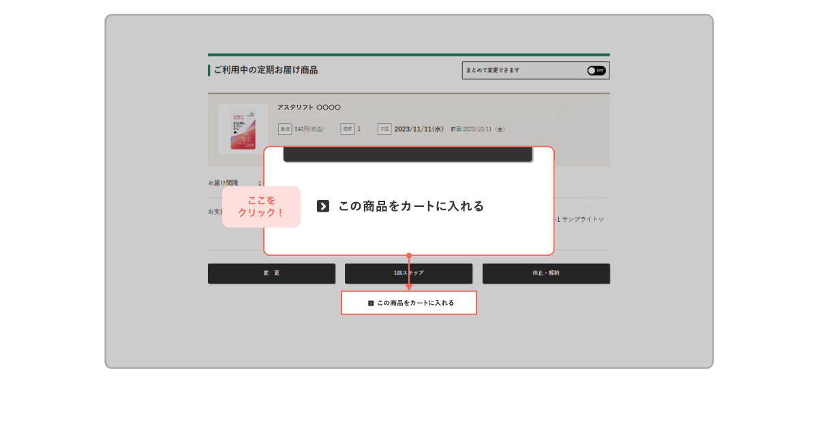This screenshot has width=818, height=426.
Task: Toggle the まとめて変更できます OFF switch
Action: coord(596,70)
